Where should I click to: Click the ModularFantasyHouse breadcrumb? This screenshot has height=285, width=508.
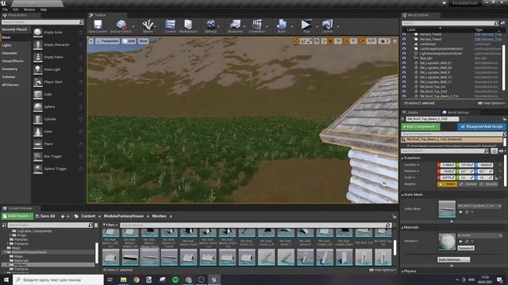click(x=124, y=216)
